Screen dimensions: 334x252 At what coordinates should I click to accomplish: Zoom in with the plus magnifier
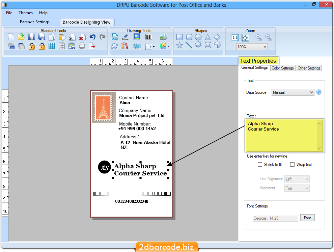point(258,37)
